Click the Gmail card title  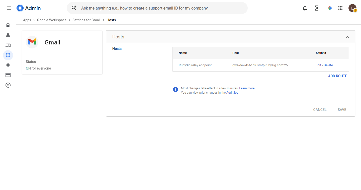coord(52,42)
